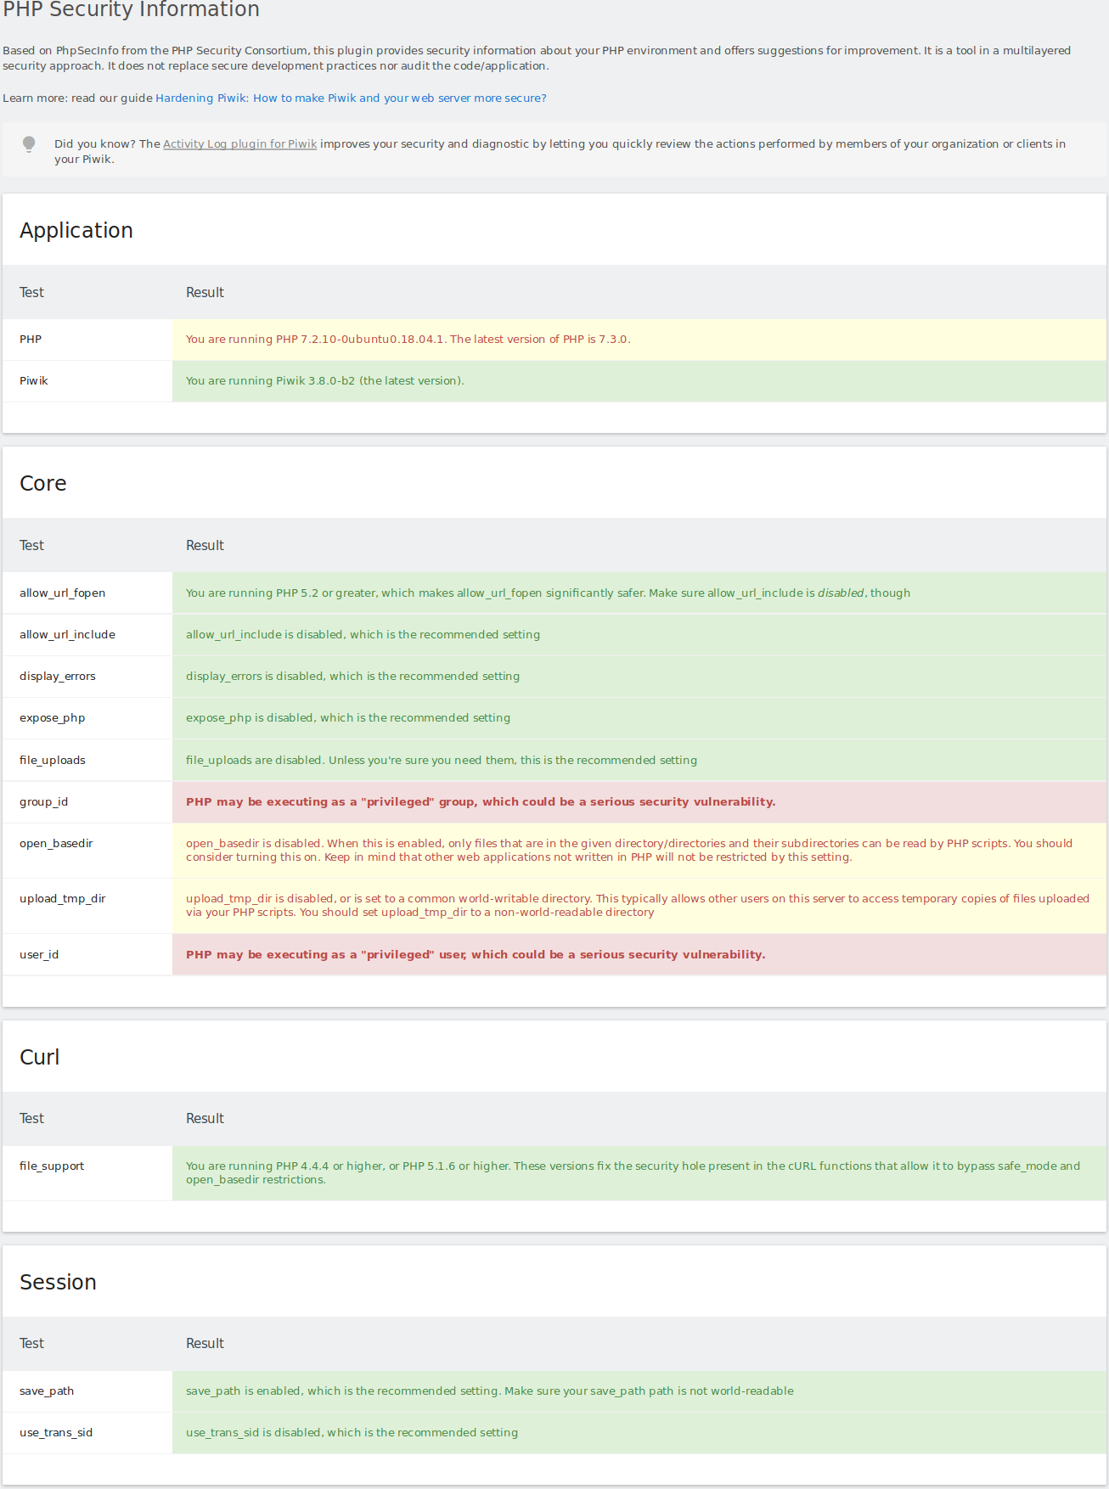This screenshot has height=1489, width=1109.
Task: Click the user_id privileged user warning
Action: tap(475, 955)
